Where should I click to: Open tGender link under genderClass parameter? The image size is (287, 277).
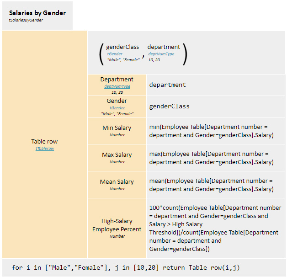pos(114,54)
